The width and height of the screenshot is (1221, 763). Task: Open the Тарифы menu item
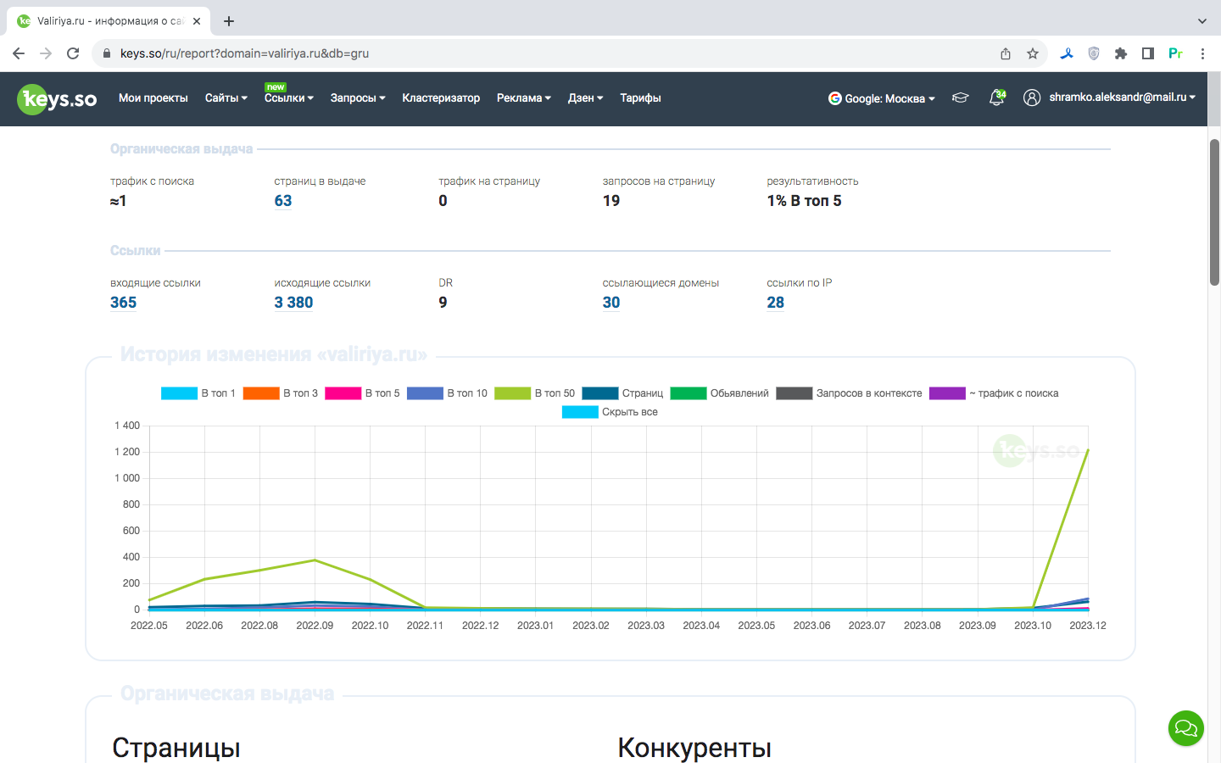pyautogui.click(x=640, y=98)
